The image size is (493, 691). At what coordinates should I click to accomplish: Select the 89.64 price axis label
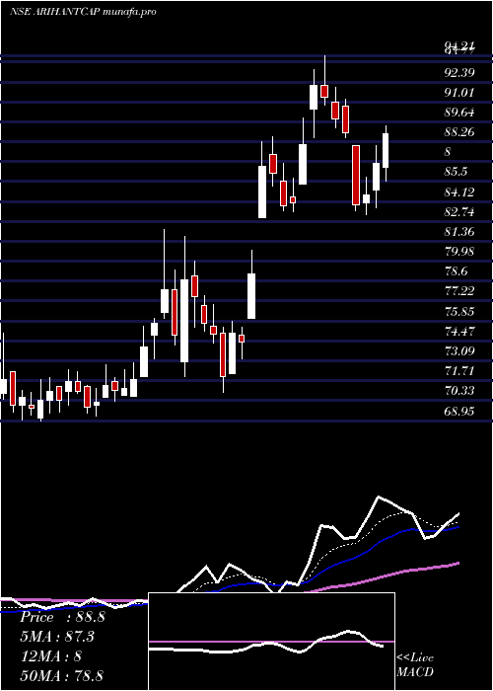point(459,113)
